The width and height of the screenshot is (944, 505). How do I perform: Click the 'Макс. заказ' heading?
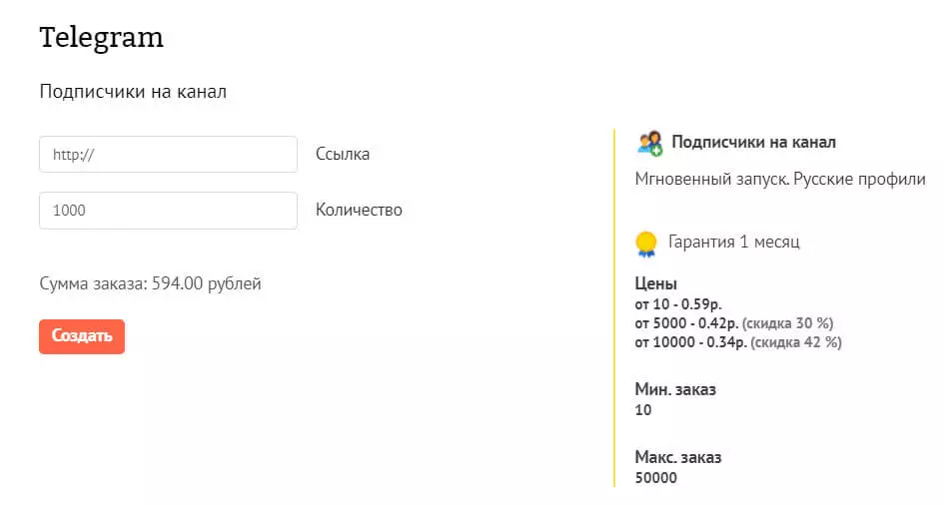[678, 457]
